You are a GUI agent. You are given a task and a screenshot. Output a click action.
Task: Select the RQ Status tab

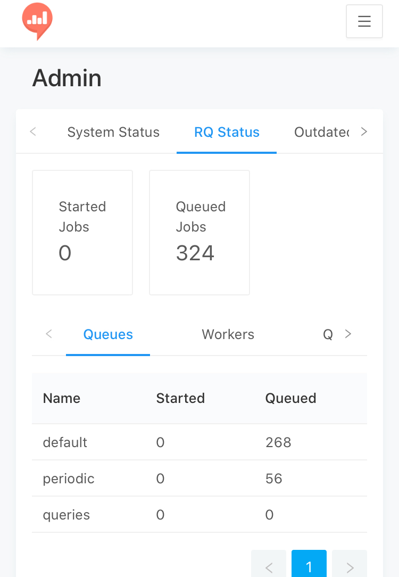227,132
